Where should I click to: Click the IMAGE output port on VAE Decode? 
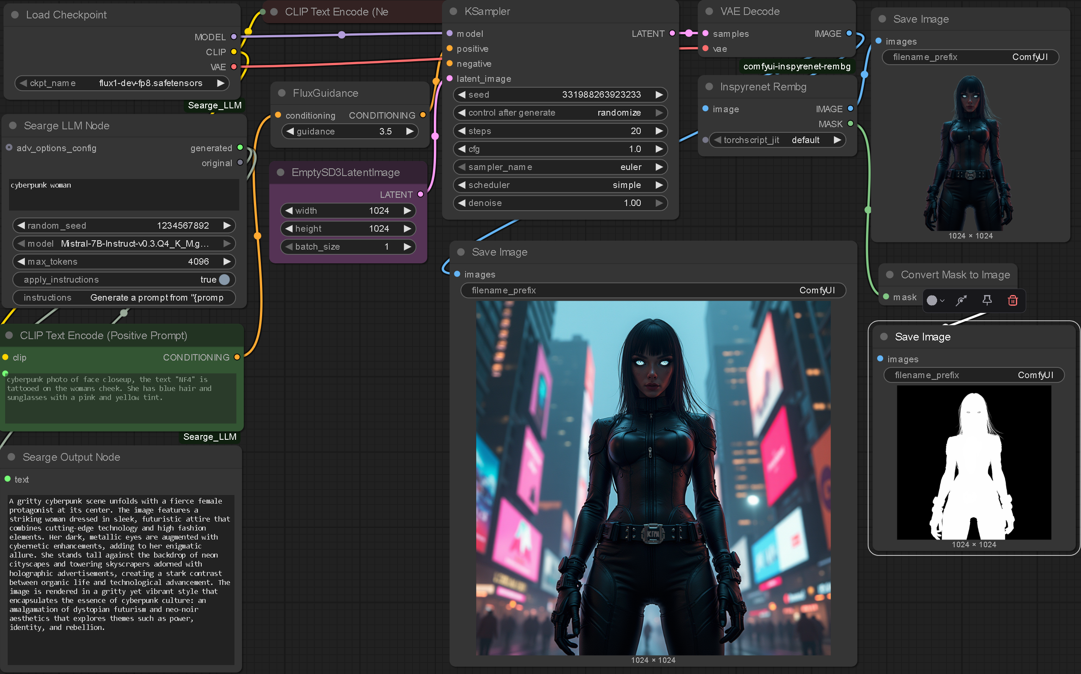point(849,33)
